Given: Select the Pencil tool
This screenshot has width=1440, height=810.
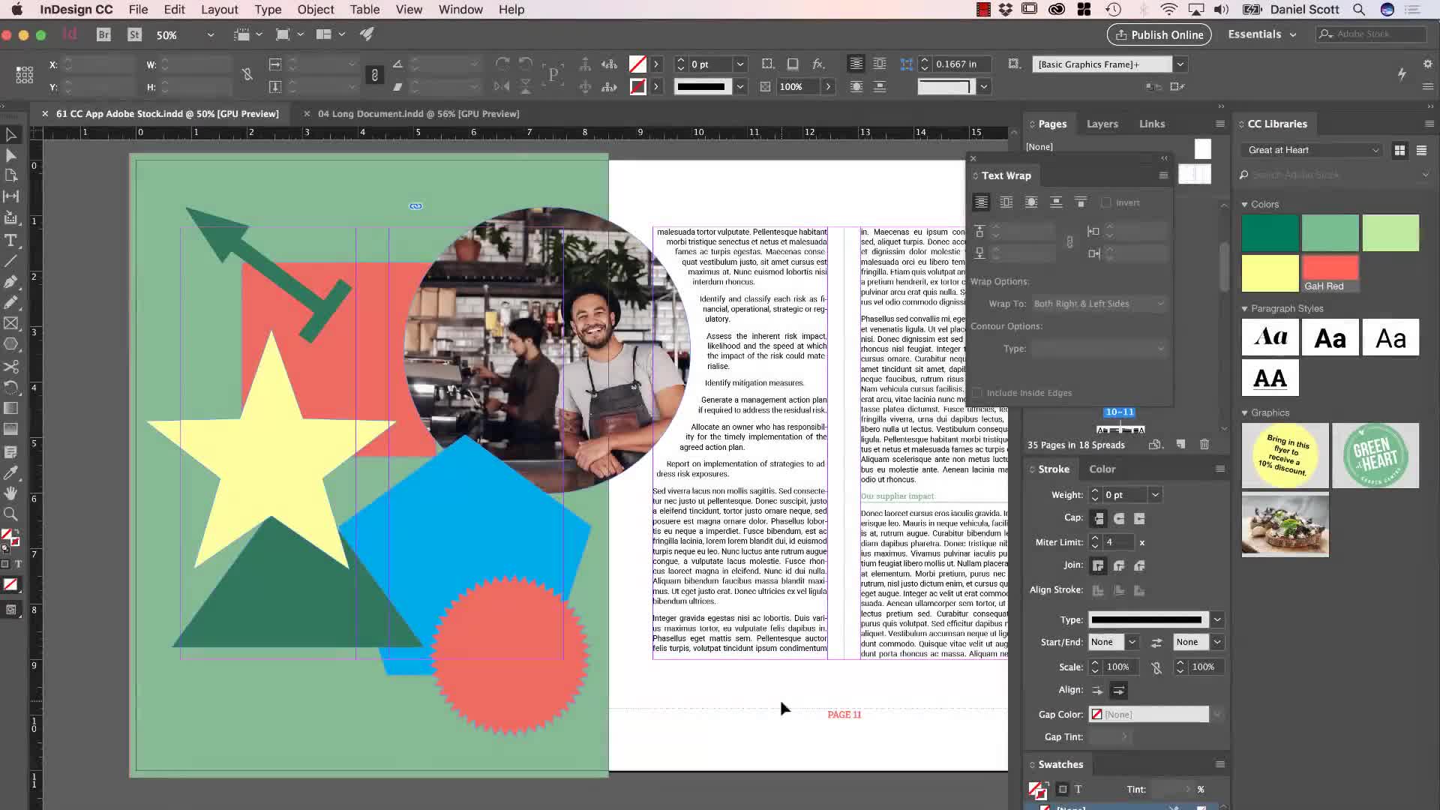Looking at the screenshot, I should (x=11, y=303).
